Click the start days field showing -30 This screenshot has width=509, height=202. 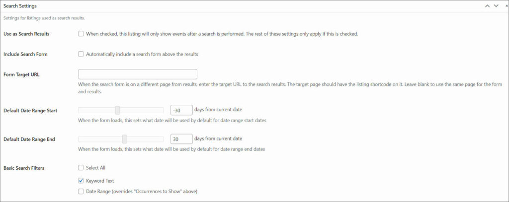tap(181, 110)
